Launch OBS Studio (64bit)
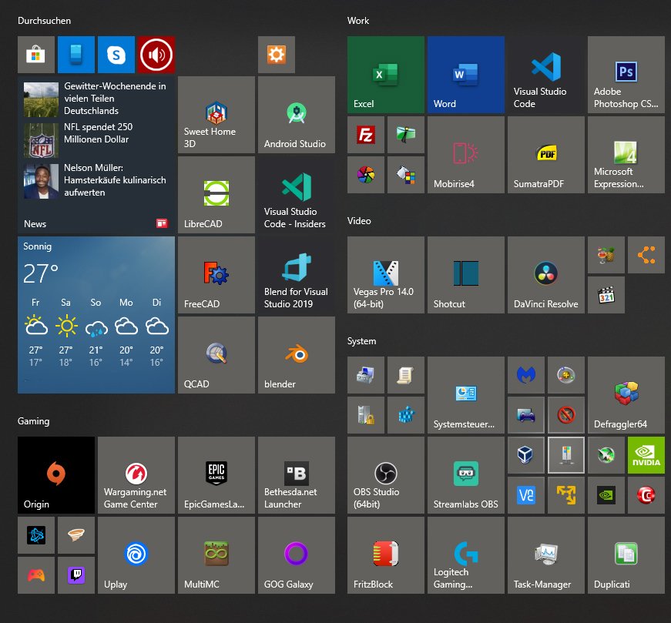The width and height of the screenshot is (671, 623). 385,475
